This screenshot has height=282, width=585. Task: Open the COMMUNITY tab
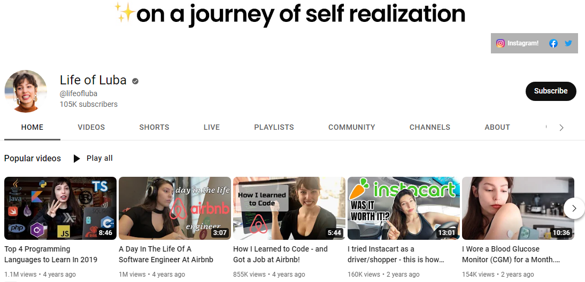[x=351, y=128]
